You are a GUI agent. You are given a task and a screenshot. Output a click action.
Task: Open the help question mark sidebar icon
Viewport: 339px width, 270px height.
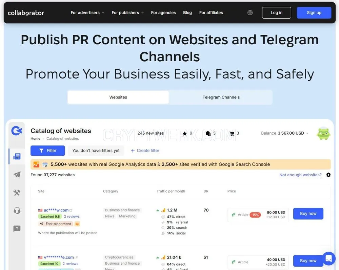tap(17, 228)
